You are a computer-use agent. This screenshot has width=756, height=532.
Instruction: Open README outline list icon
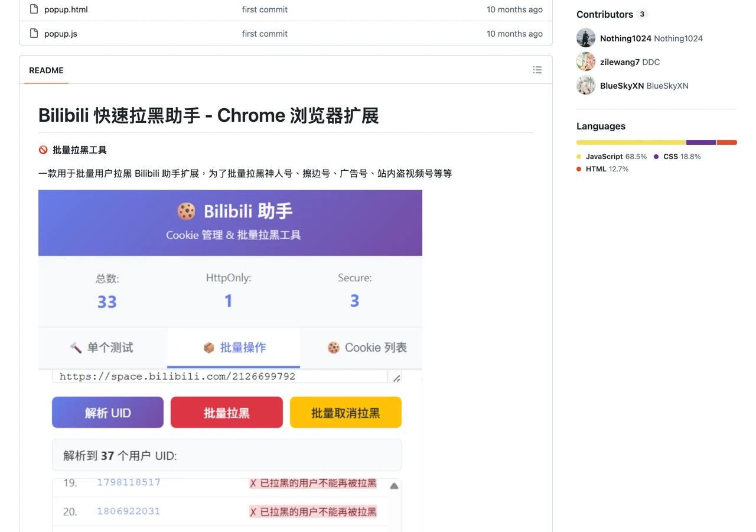(x=537, y=70)
